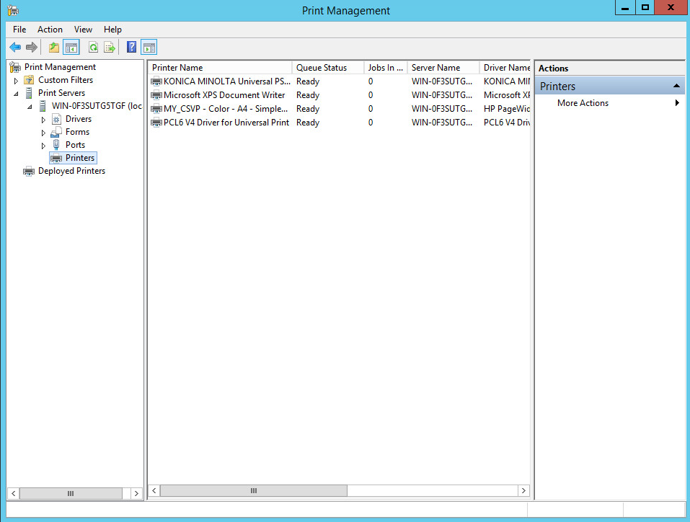Click PCL6 V4 Driver printer row icon
Screen dimensions: 690x522
156,123
